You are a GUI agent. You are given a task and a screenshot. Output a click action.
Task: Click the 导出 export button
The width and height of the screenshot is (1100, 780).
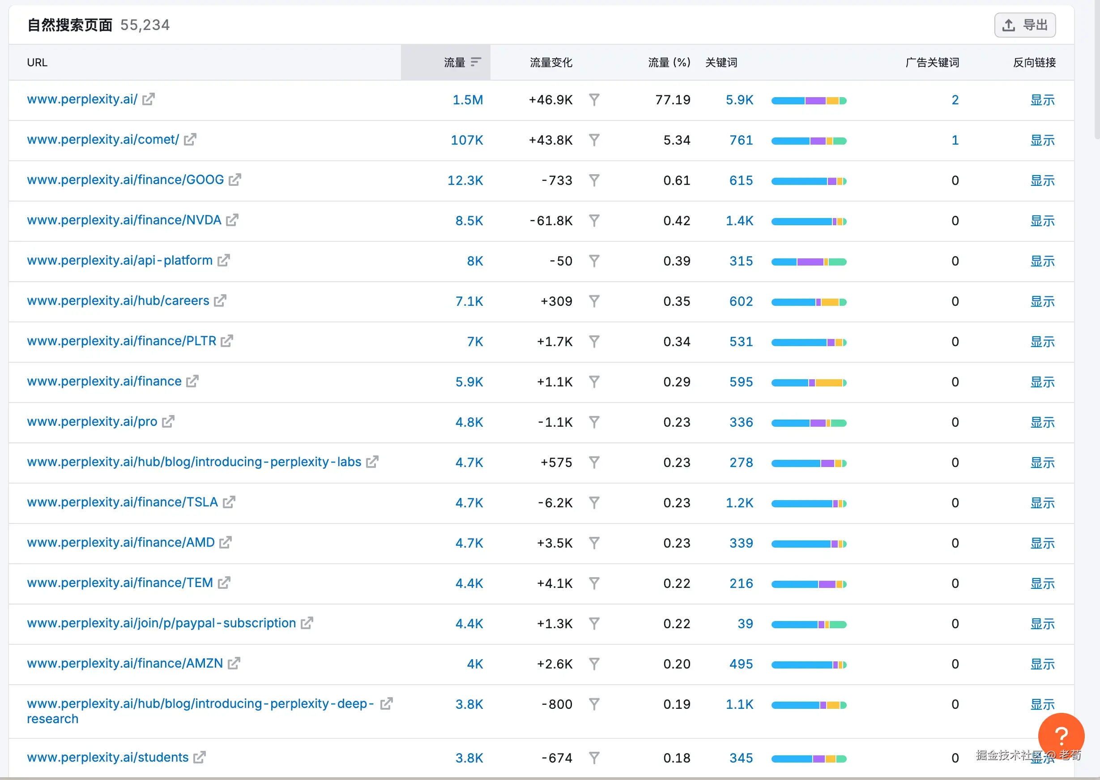coord(1025,25)
